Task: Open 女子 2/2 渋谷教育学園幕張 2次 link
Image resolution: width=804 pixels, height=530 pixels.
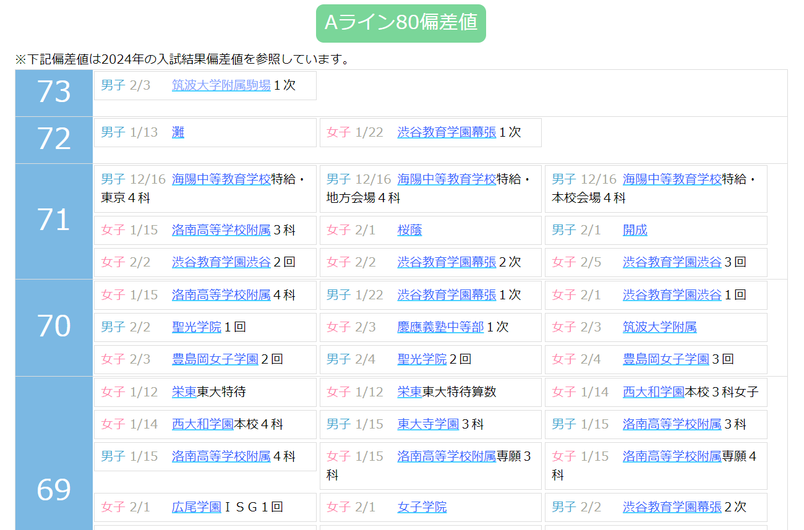Action: coord(447,262)
